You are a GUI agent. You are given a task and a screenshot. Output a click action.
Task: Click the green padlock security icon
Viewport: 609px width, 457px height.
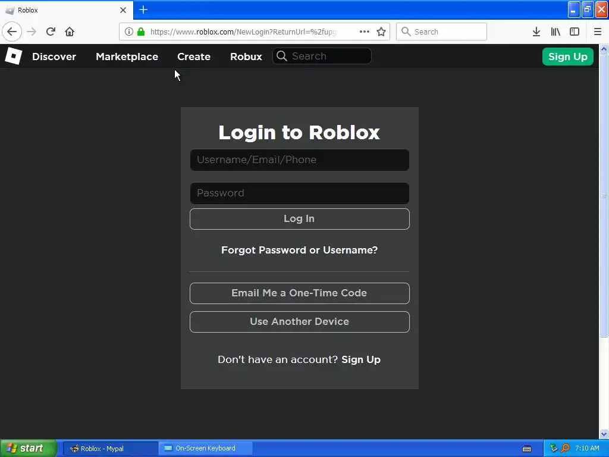141,32
